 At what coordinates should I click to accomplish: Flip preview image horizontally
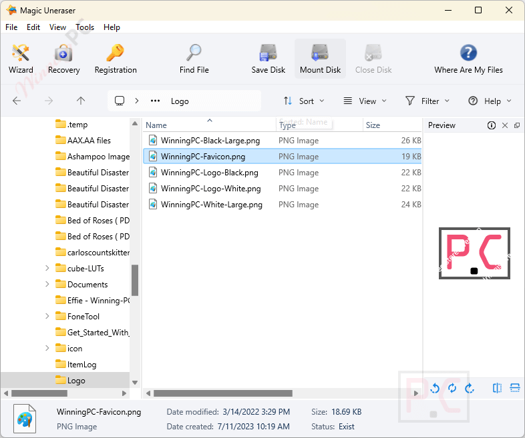point(497,388)
